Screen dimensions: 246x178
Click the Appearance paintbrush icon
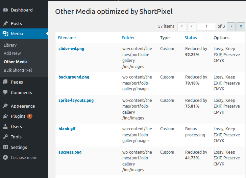click(5, 106)
